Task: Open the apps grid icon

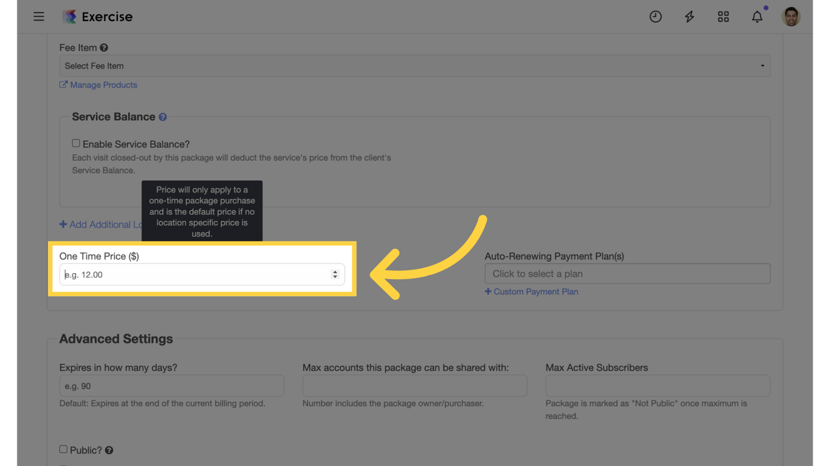Action: (723, 16)
